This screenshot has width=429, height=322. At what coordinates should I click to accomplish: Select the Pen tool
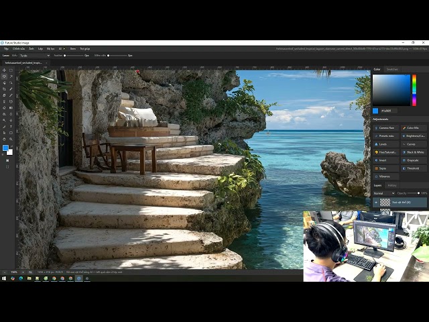tap(4, 127)
